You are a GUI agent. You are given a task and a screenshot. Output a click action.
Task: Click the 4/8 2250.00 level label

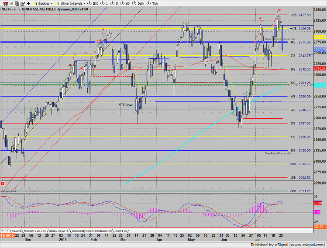300,97
